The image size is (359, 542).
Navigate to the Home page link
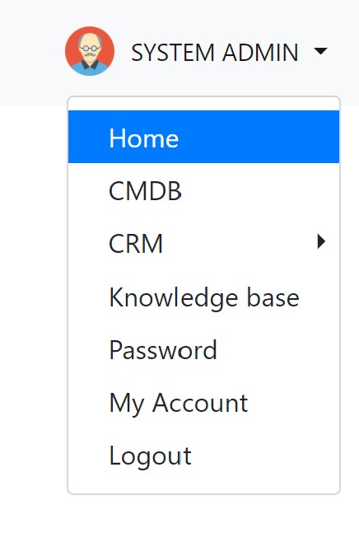click(204, 137)
